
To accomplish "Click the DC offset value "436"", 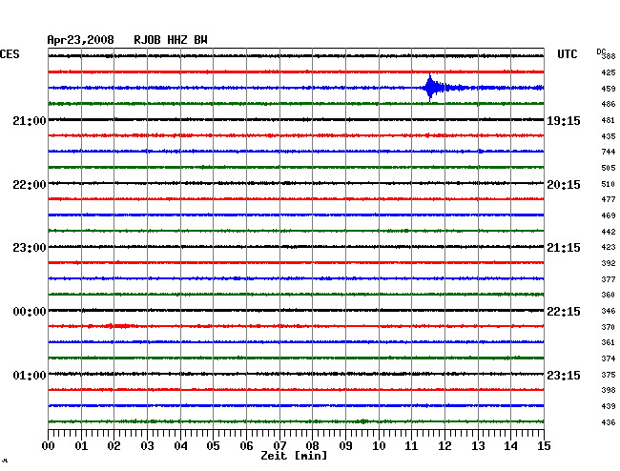I will pos(609,422).
